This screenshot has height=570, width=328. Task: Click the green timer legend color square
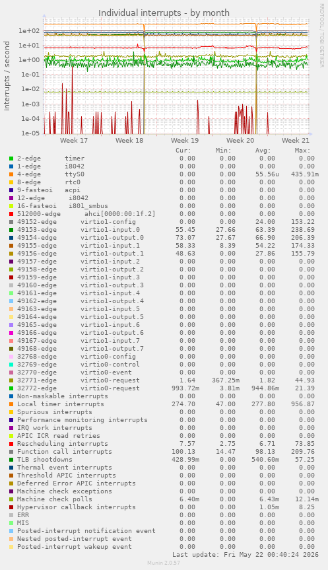[11, 159]
